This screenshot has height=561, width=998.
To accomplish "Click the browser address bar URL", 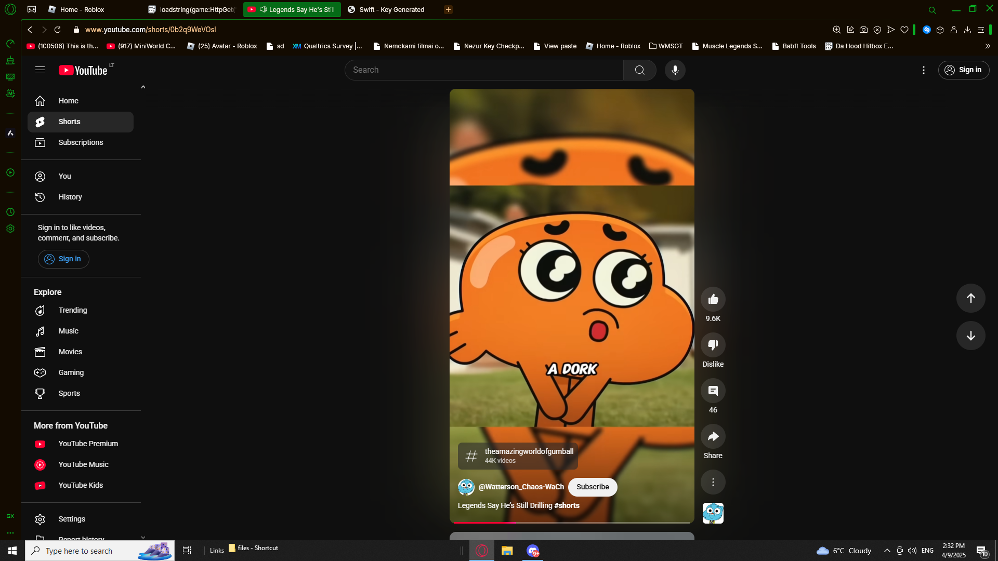I will tap(150, 30).
